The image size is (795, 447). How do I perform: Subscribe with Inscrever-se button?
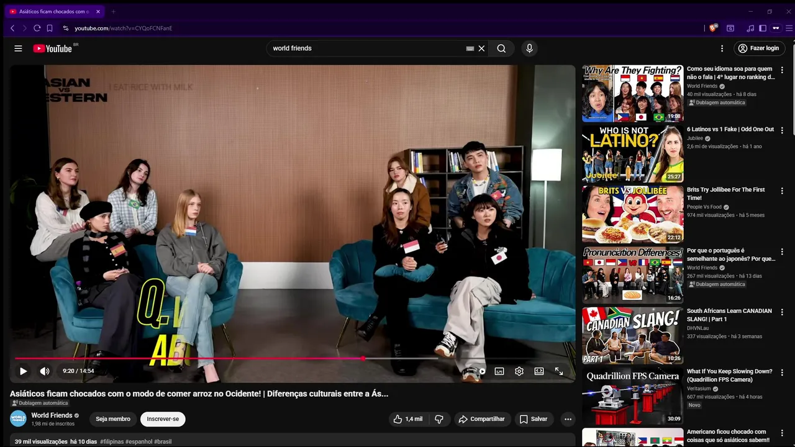pyautogui.click(x=163, y=419)
